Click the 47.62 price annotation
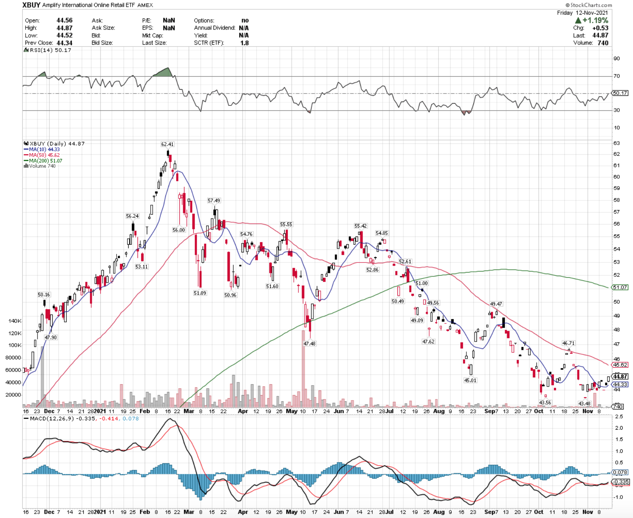 (x=428, y=342)
